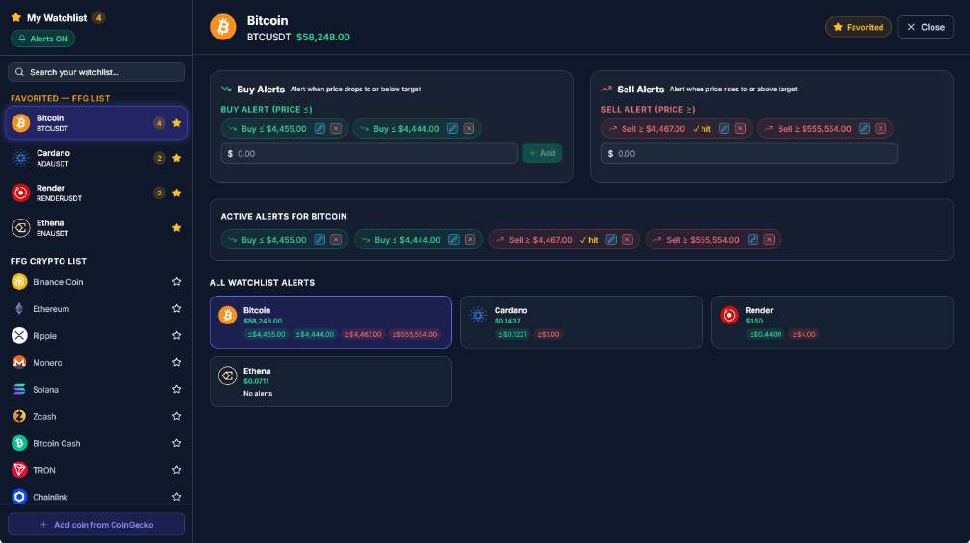Click the Chainlink logo icon in sidebar
Viewport: 970px width, 543px height.
coord(20,497)
